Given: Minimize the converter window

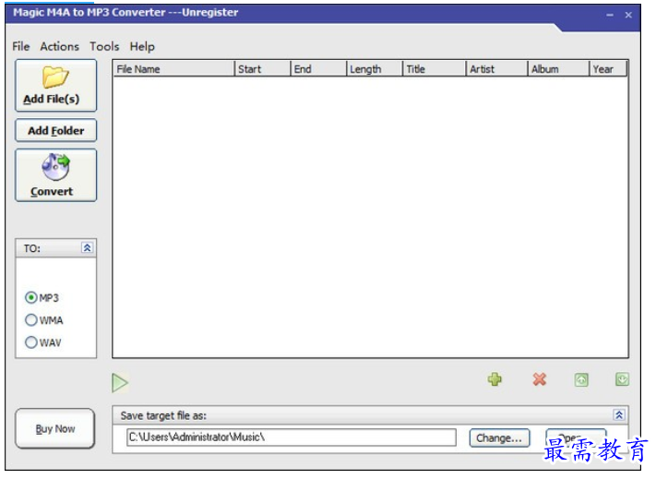Looking at the screenshot, I should point(610,15).
